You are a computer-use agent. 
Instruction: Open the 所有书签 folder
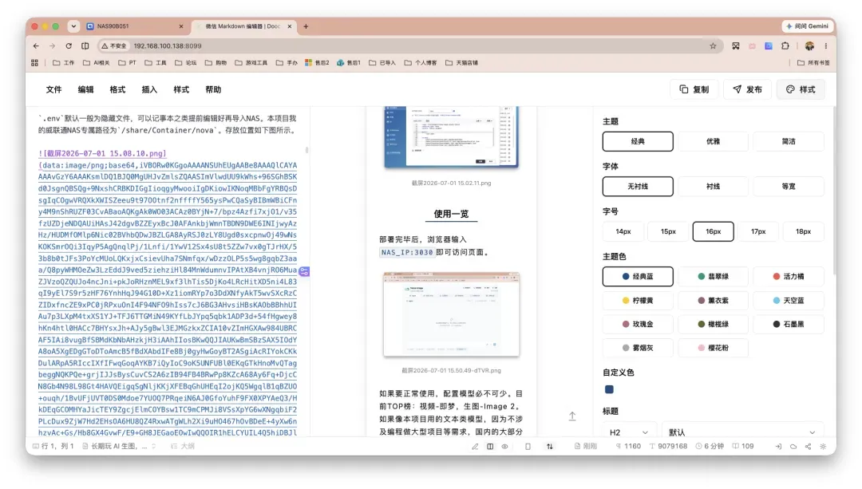pos(813,63)
